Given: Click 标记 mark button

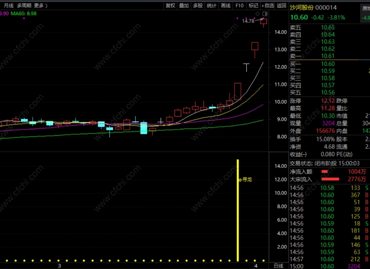Looking at the screenshot, I should point(253,6).
